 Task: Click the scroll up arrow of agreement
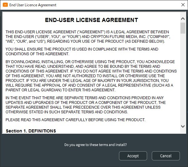click(x=183, y=19)
